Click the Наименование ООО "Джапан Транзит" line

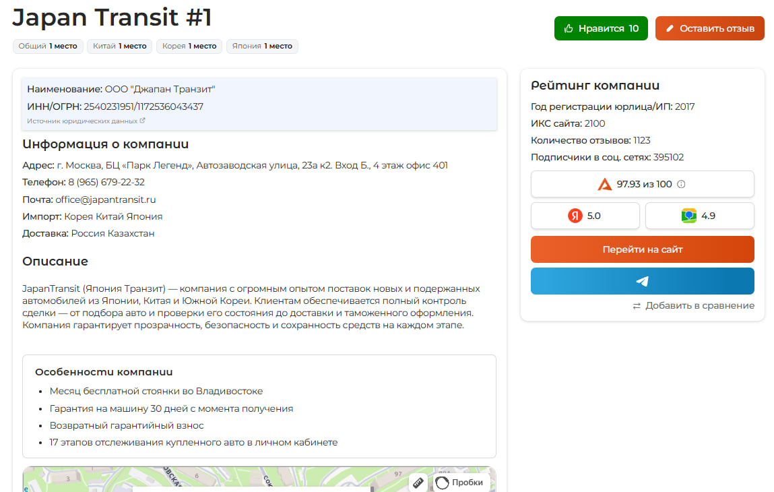(121, 90)
